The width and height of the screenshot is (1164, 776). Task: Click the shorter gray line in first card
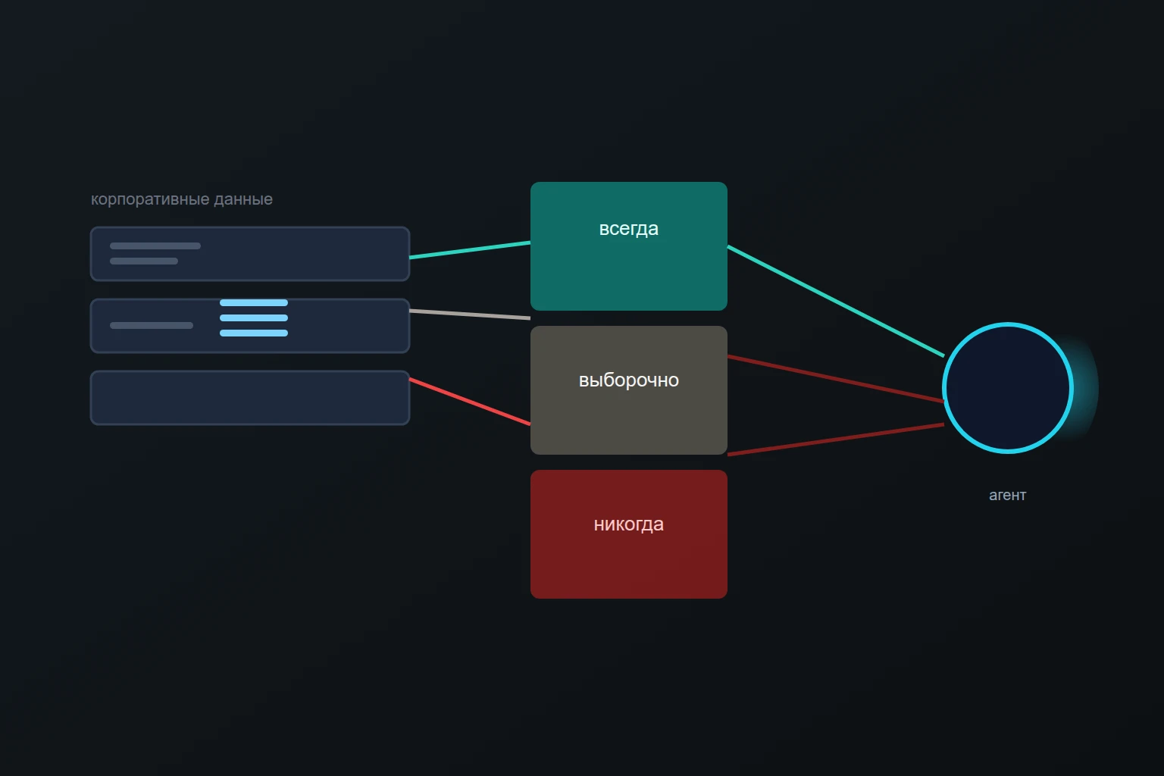[144, 261]
